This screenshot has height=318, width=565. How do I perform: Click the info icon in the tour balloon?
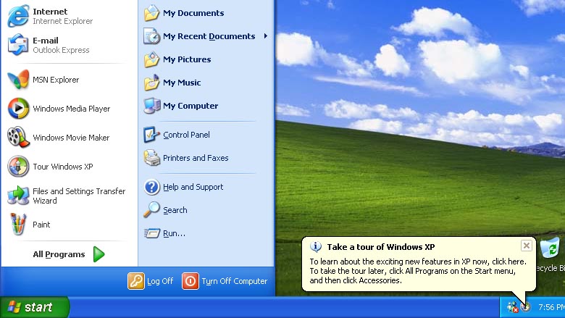point(316,247)
